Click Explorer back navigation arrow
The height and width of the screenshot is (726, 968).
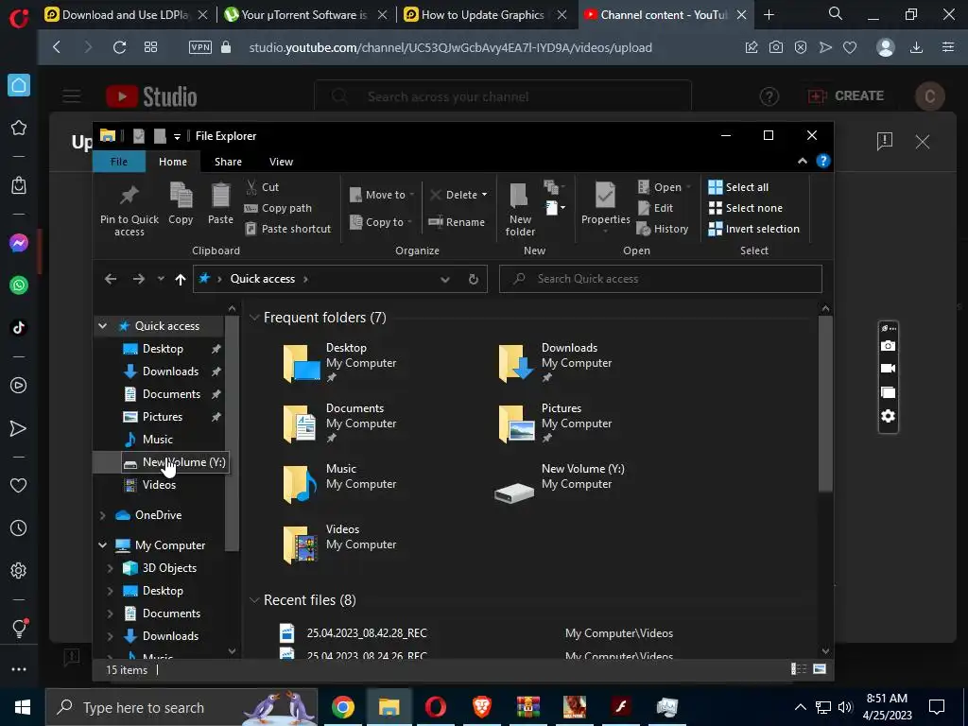111,279
